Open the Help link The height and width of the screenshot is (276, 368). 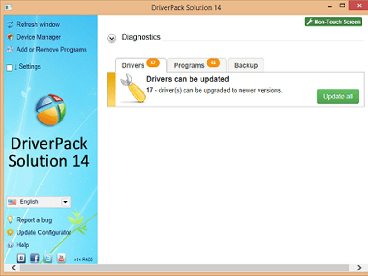(23, 245)
